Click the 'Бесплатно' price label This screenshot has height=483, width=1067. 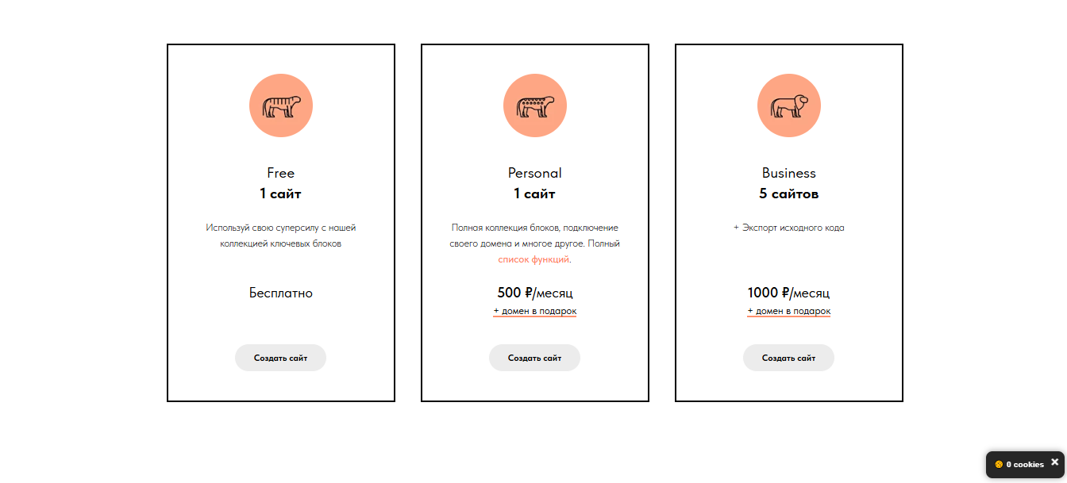pyautogui.click(x=281, y=293)
